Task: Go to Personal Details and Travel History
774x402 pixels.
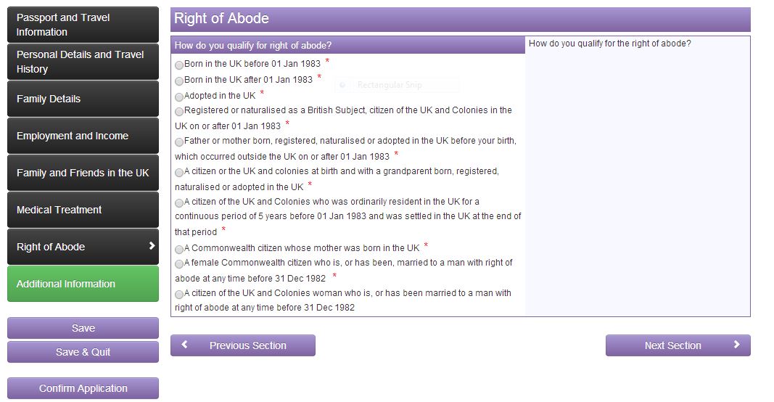Action: 83,62
